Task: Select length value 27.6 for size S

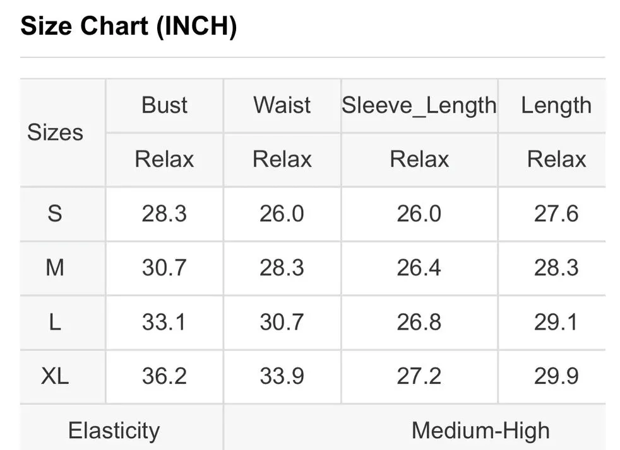Action: coord(556,214)
